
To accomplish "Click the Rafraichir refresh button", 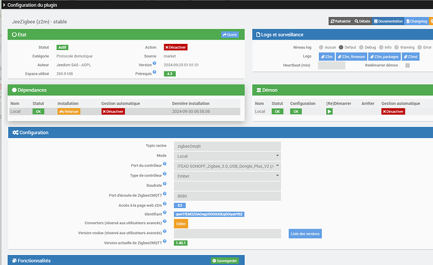I will click(x=341, y=21).
